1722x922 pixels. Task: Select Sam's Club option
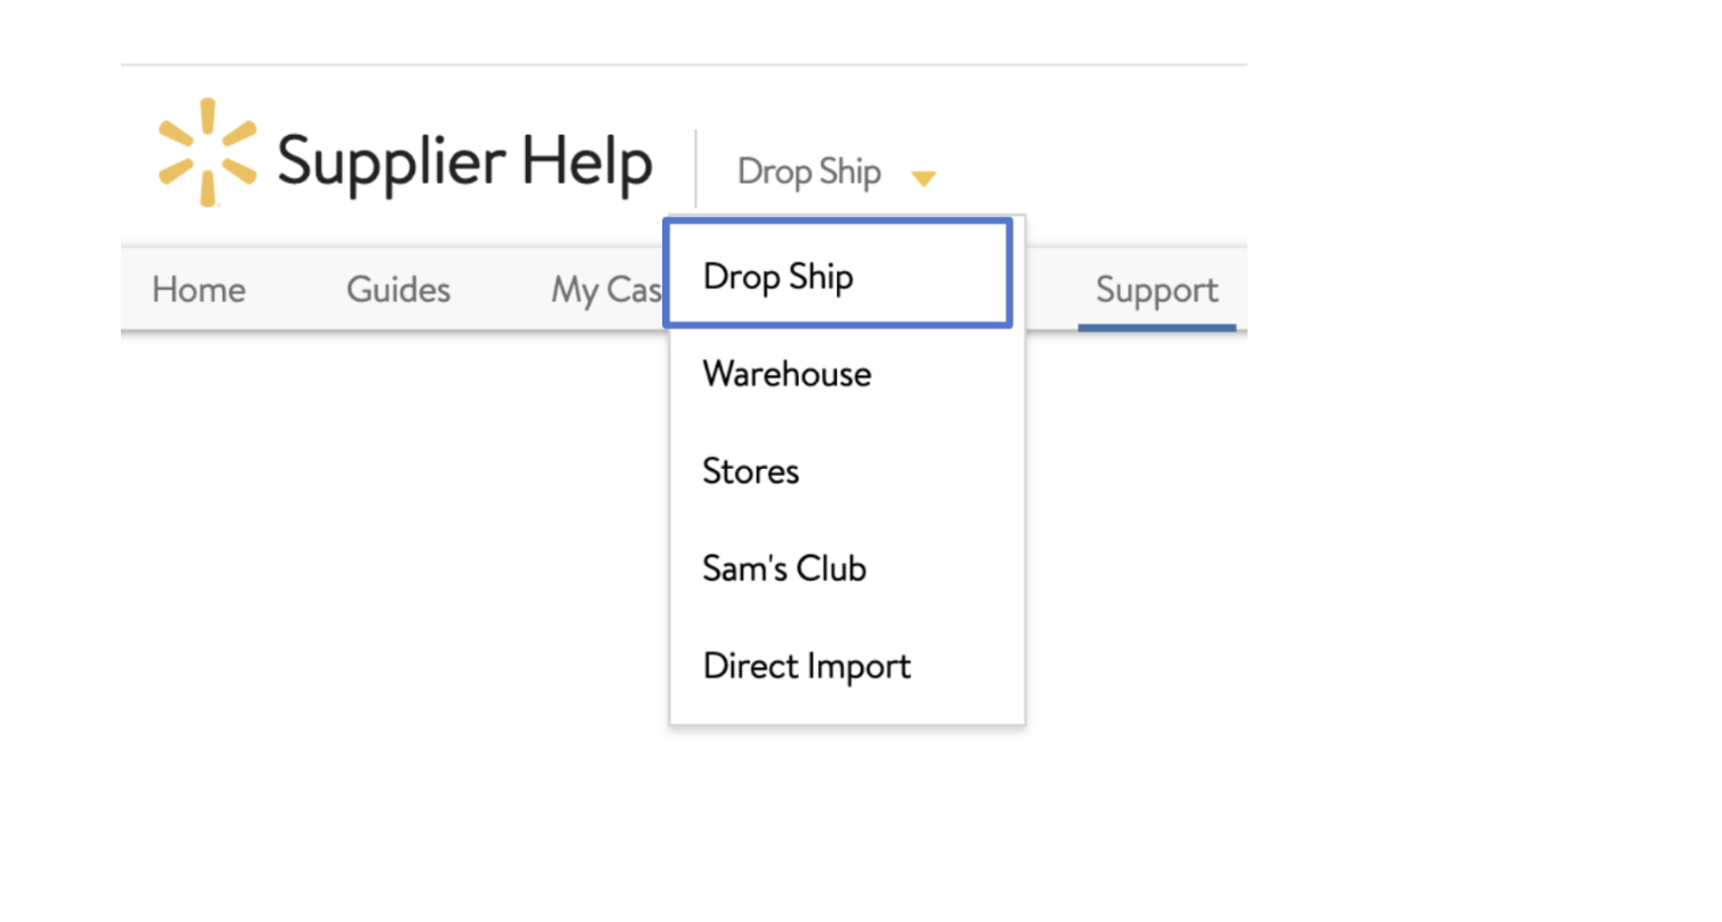tap(847, 568)
